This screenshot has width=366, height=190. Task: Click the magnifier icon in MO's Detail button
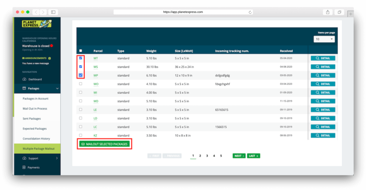click(317, 84)
